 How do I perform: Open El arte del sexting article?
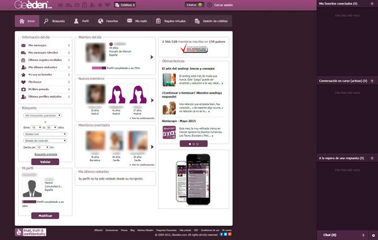[x=188, y=69]
